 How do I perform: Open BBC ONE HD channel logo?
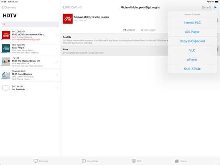click(6, 35)
